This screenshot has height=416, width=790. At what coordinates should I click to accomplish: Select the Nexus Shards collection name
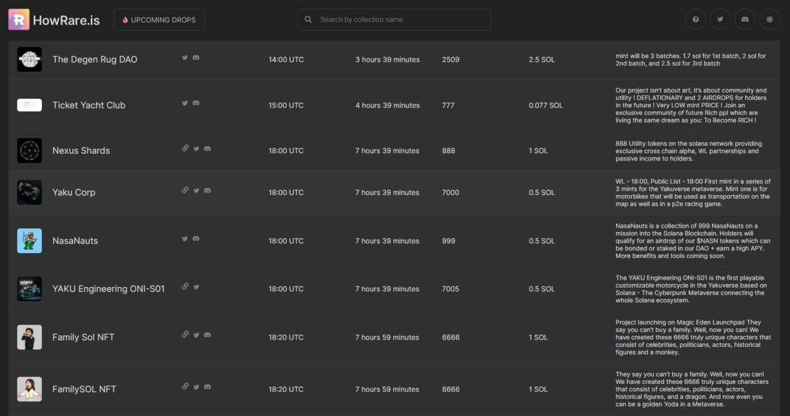point(81,151)
